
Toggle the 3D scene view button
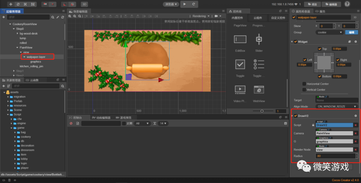84,4
